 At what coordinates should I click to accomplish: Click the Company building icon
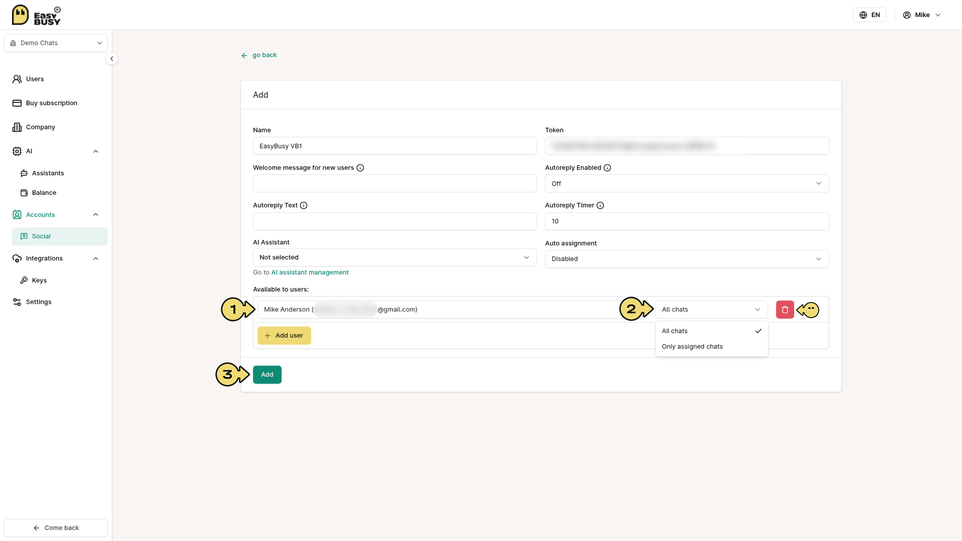pos(17,127)
